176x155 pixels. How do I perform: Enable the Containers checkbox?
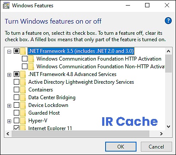pos(17,90)
